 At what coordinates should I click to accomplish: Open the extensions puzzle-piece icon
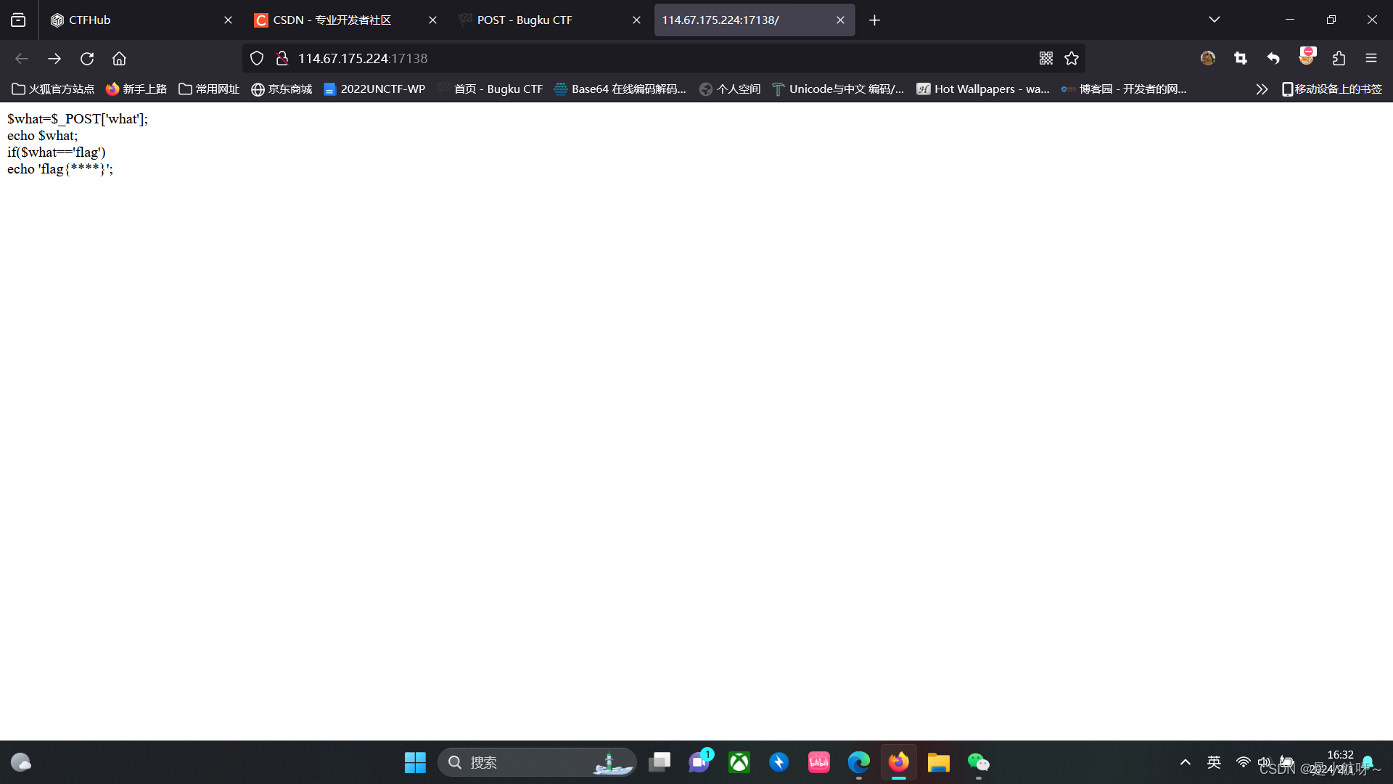1339,58
